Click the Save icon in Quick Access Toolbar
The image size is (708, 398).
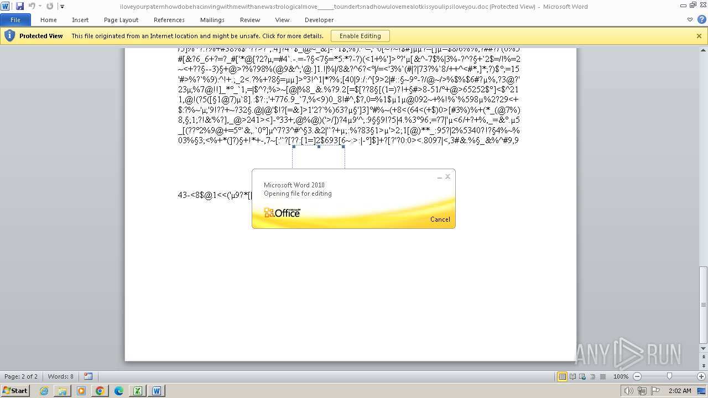pyautogui.click(x=20, y=6)
